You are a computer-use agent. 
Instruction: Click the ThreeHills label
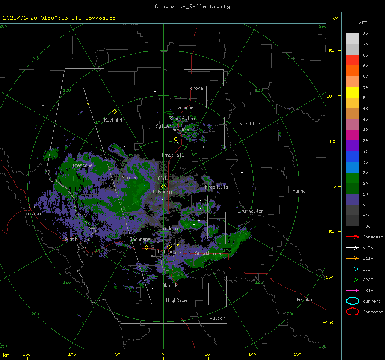[215, 187]
